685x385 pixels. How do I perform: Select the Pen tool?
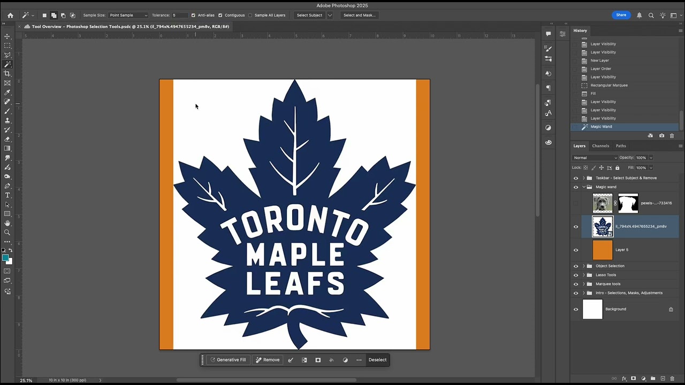click(7, 186)
